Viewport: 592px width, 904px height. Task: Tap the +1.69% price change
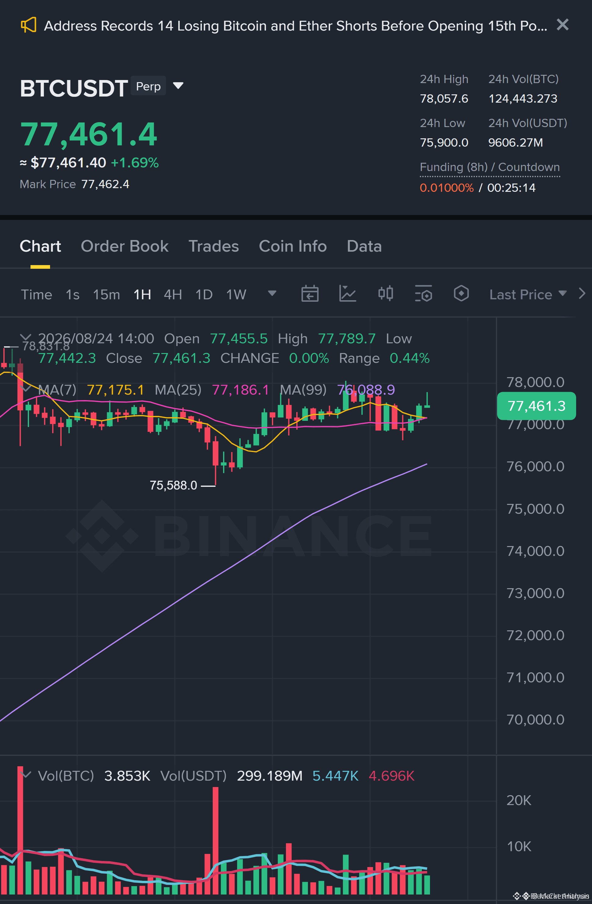135,162
